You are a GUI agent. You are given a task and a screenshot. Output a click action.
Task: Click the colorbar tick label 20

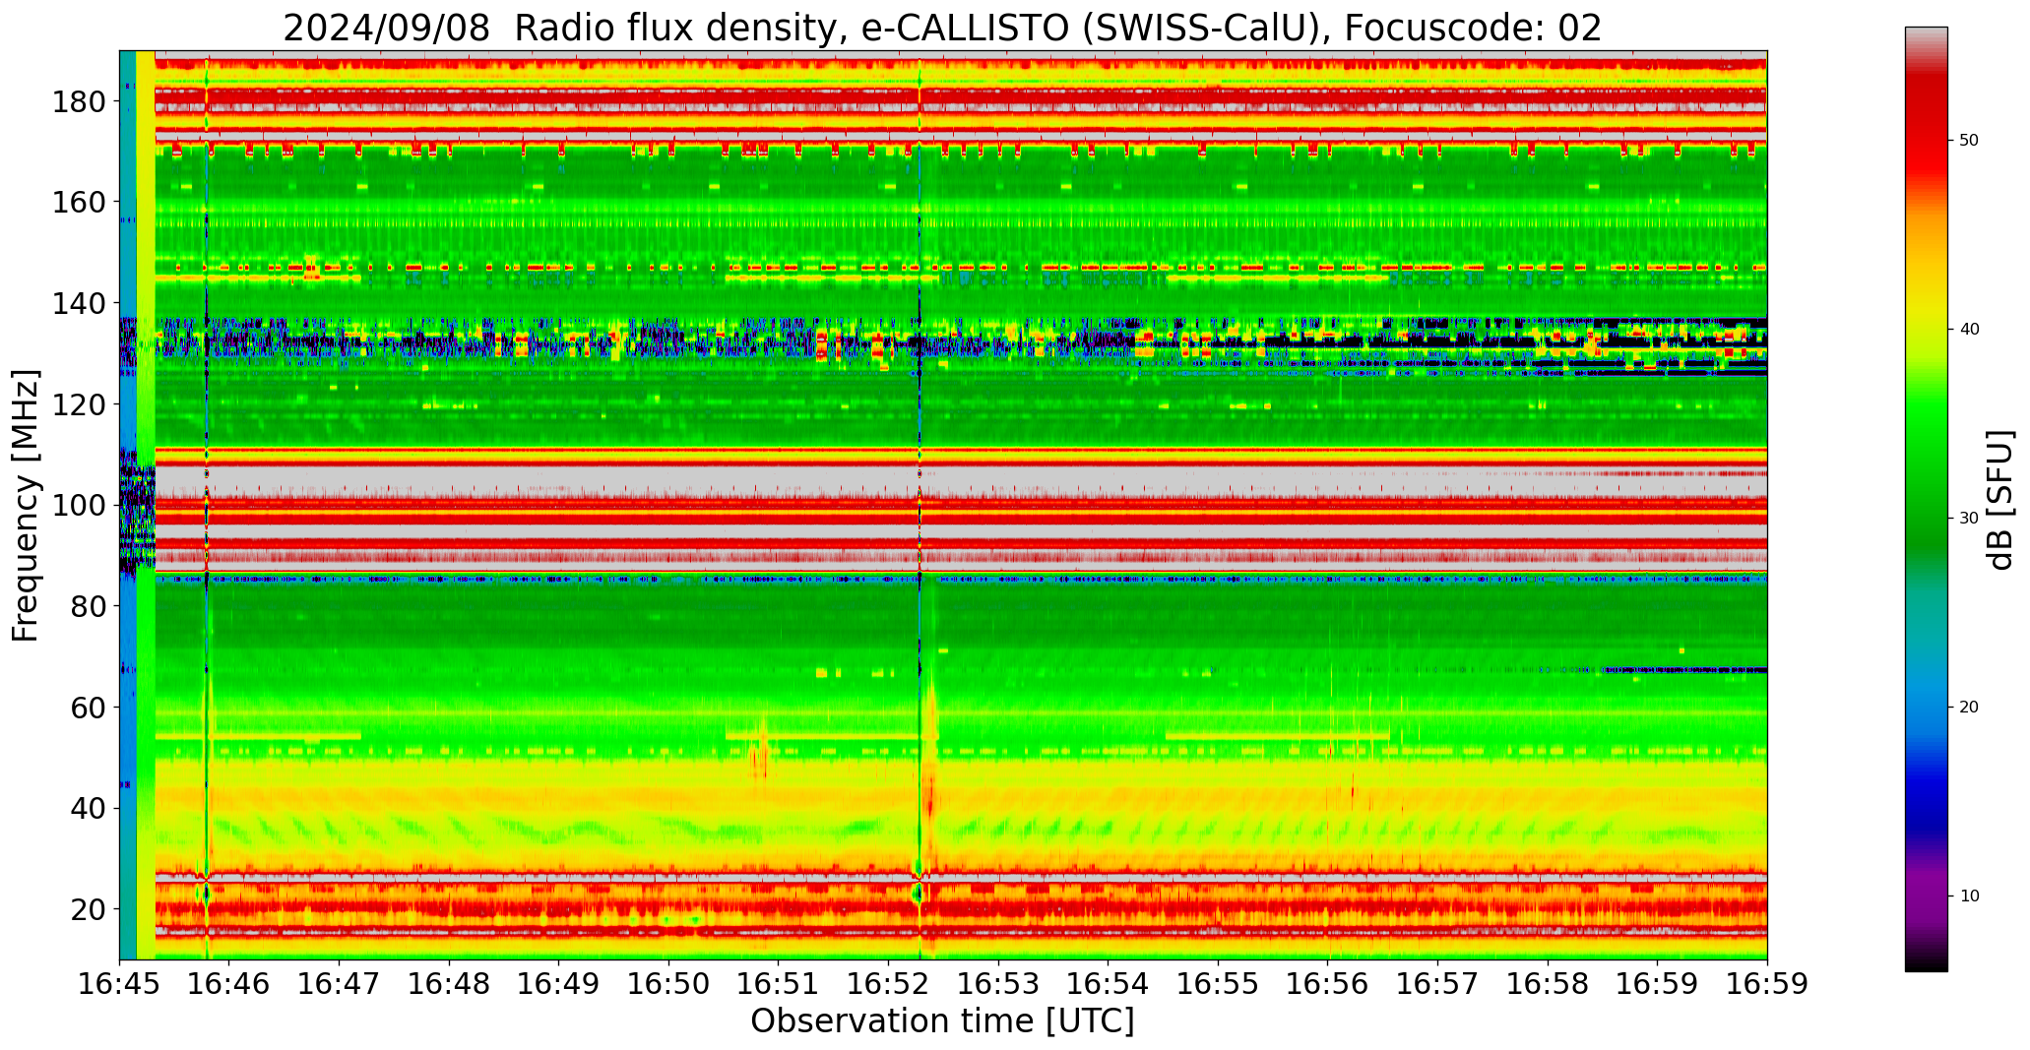pos(1969,707)
